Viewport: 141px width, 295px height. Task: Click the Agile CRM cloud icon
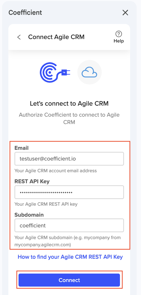tap(89, 72)
